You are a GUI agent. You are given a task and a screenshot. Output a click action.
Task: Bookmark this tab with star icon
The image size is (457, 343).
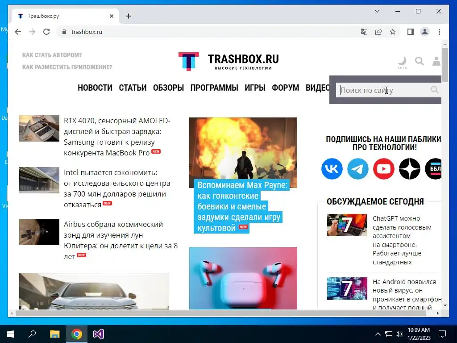393,32
